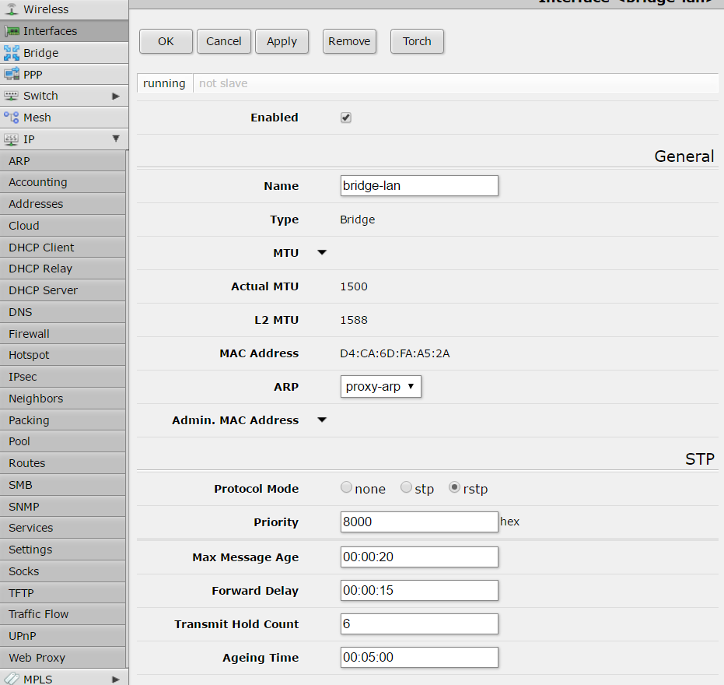Click the Interfaces menu icon
The width and height of the screenshot is (724, 685).
12,31
